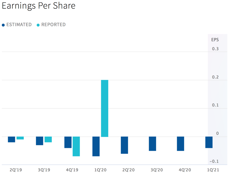
Task: Click the 3Q'19 estimated bar
Action: tap(40, 141)
